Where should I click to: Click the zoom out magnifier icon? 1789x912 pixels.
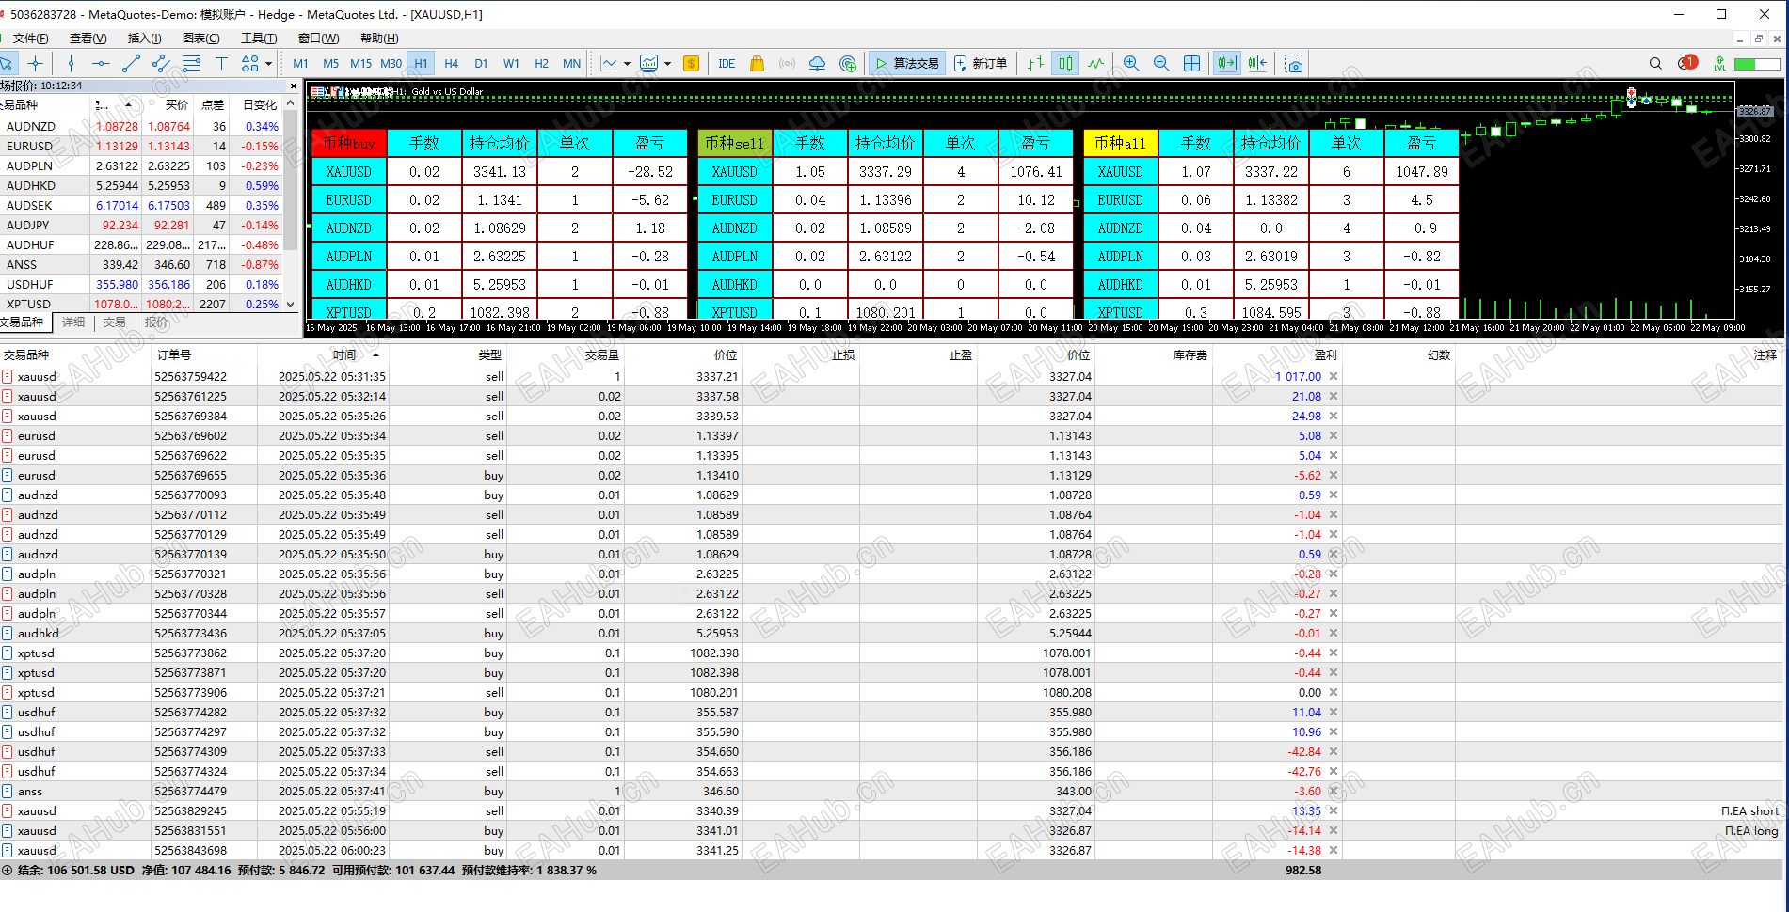click(x=1161, y=64)
